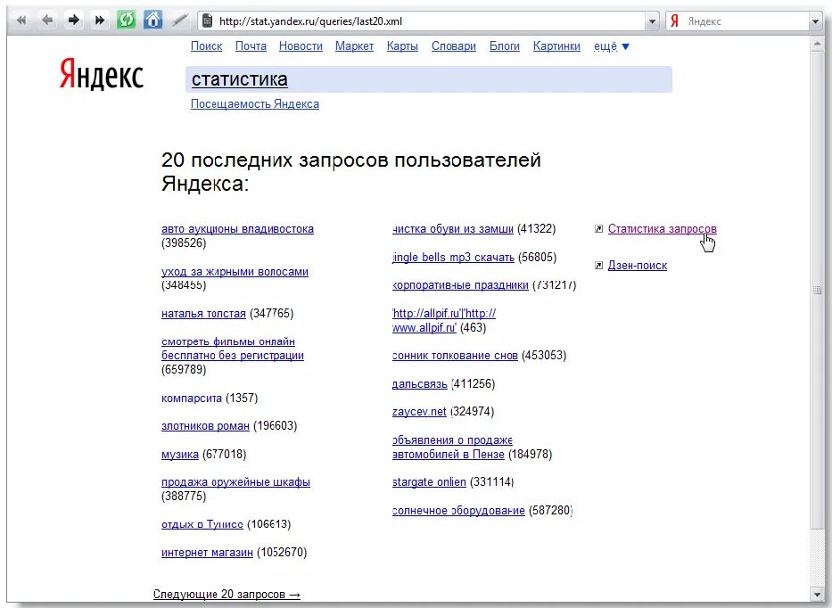Open query отдых в Тунисе
832x608 pixels.
[202, 524]
